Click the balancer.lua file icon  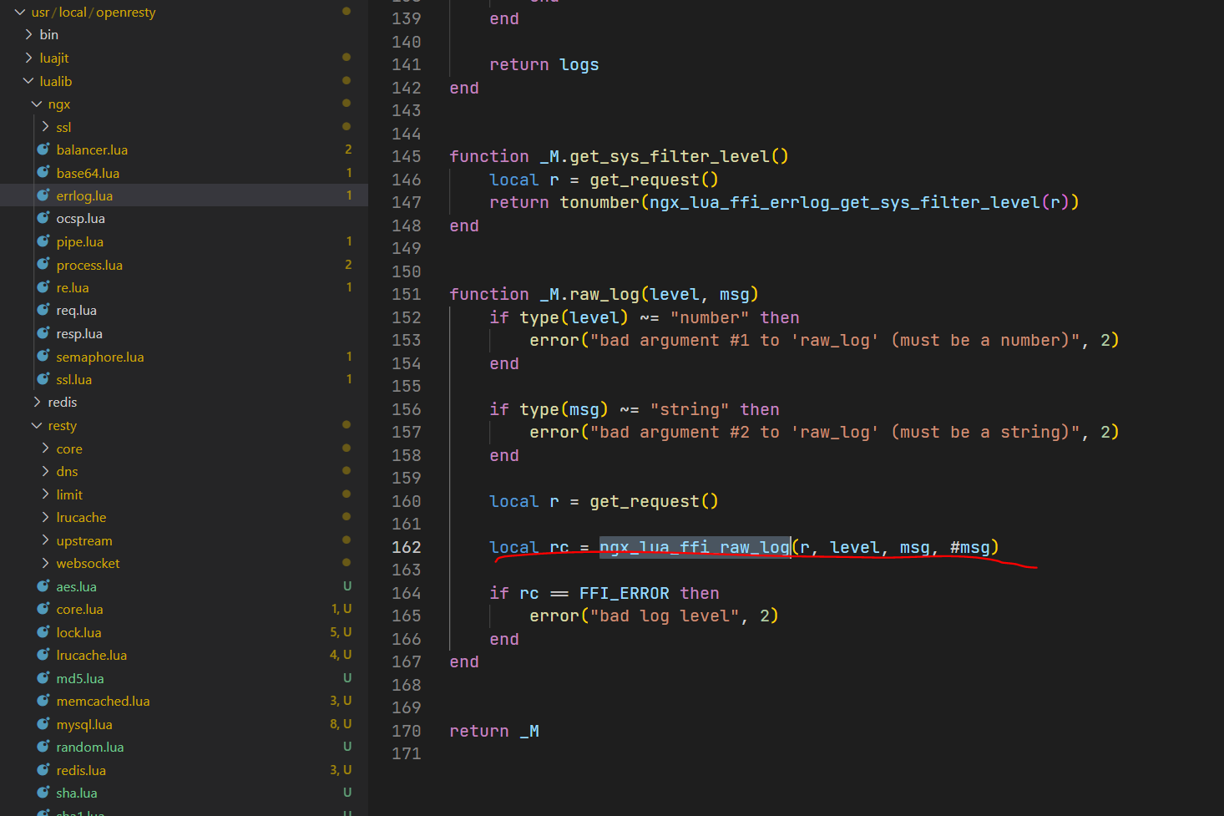(43, 150)
